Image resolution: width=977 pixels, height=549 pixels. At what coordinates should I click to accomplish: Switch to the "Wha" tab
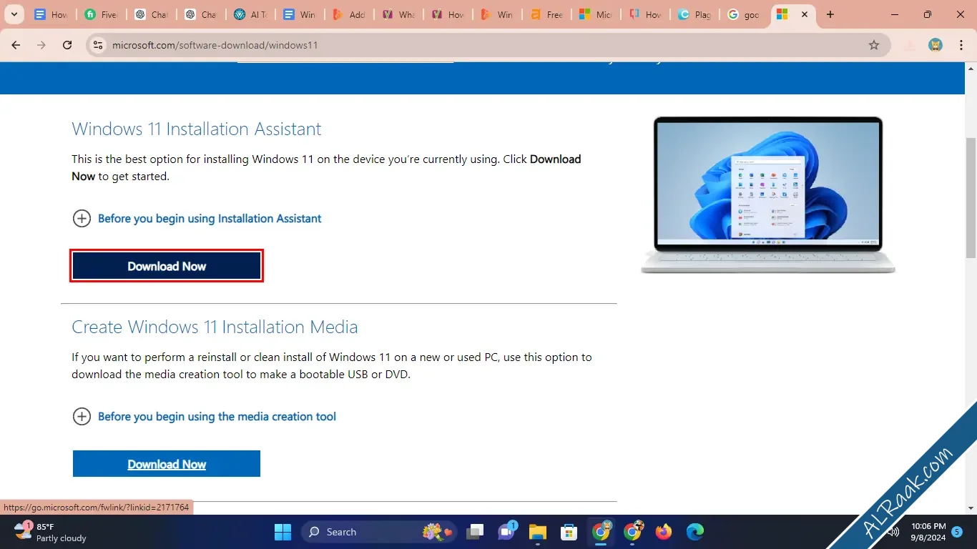[x=398, y=14]
